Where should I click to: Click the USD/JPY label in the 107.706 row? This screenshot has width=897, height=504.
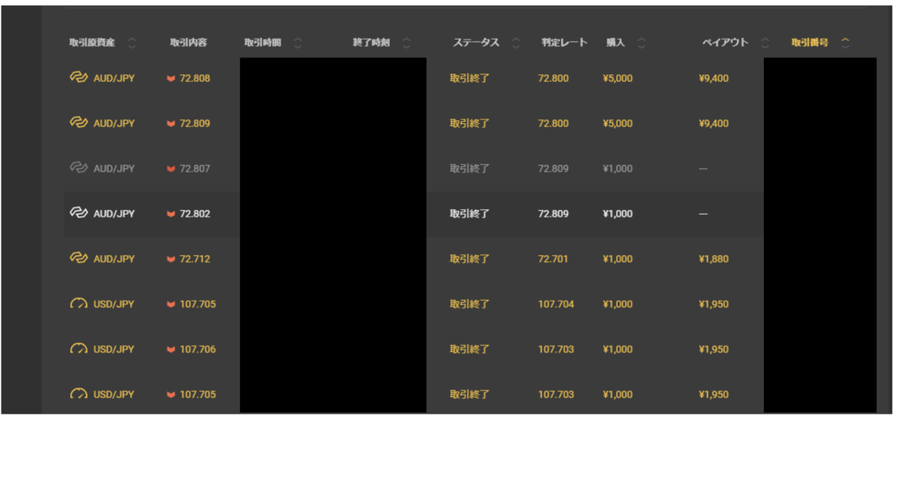point(114,349)
